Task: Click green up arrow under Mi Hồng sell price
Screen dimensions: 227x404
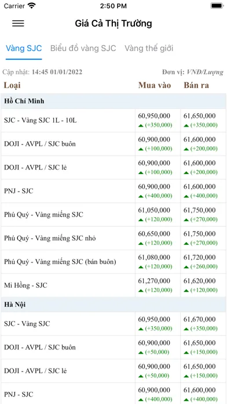Action: (186, 291)
